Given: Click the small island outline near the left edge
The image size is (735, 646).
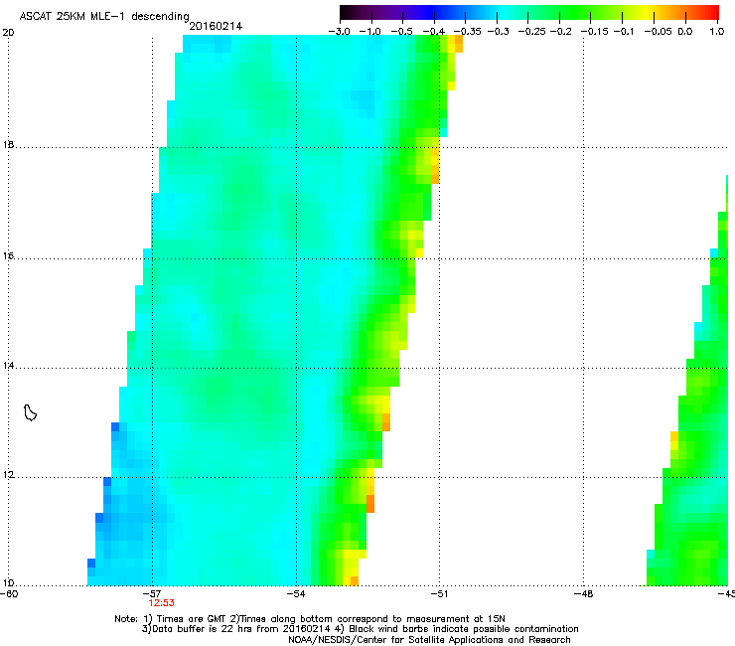Looking at the screenshot, I should tap(30, 412).
